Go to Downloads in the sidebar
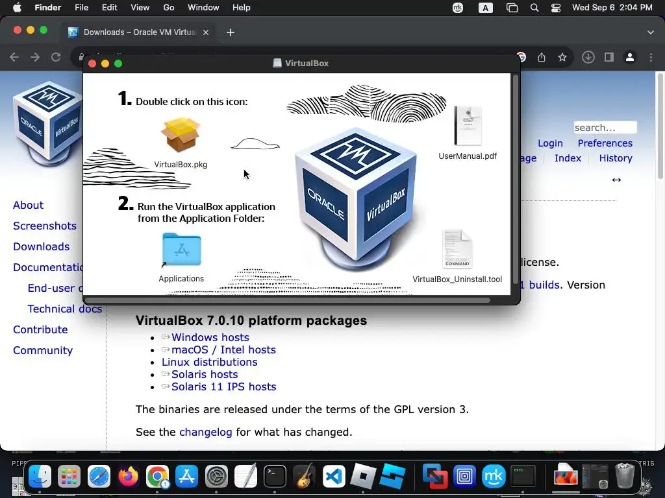 [x=41, y=246]
